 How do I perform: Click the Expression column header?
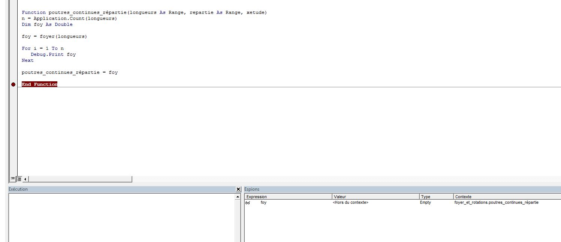coord(288,197)
